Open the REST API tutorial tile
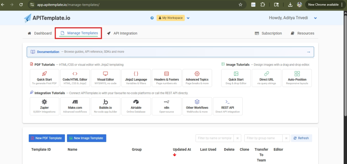 [227, 106]
